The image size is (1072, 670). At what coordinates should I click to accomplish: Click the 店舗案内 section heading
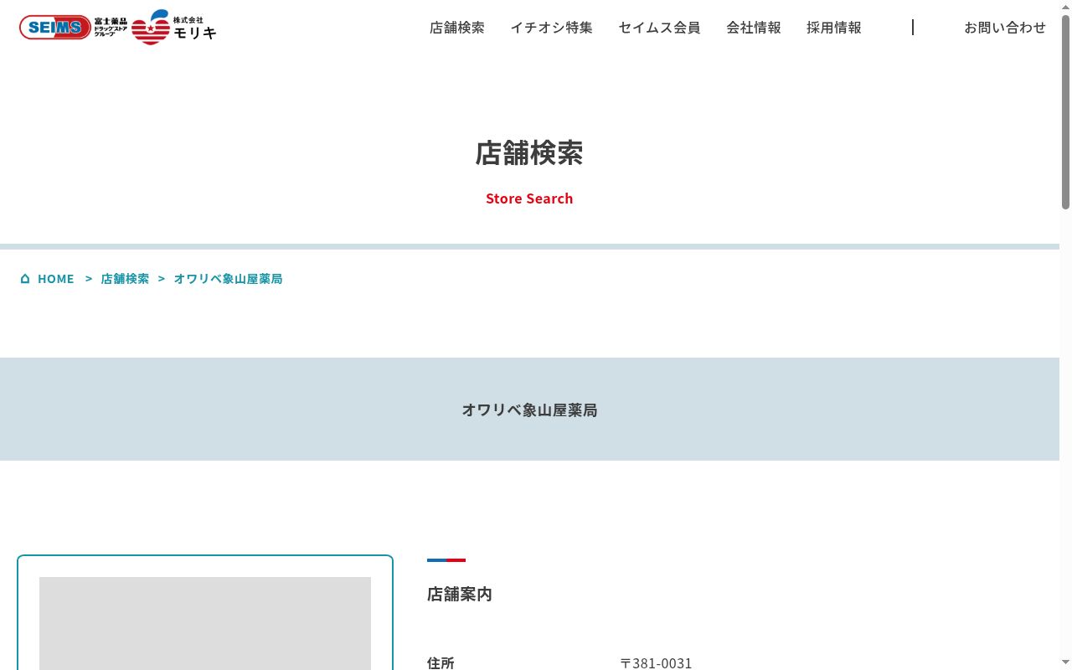[x=460, y=594]
